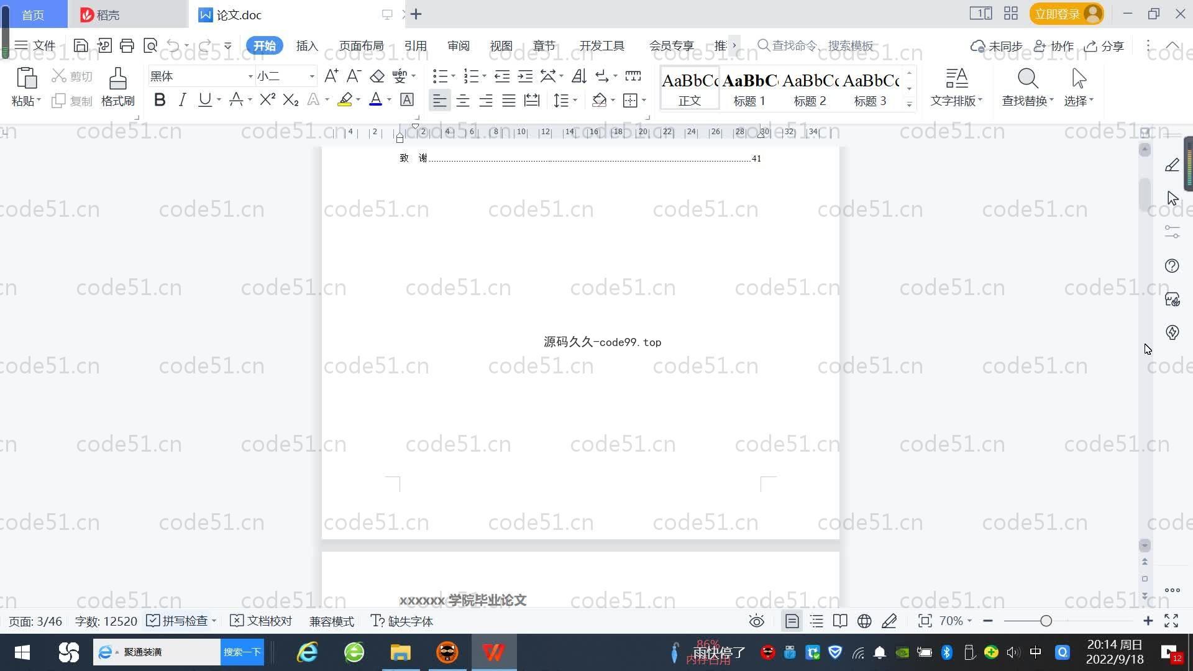Switch to web layout globe icon
Screen dimensions: 1193x671
(x=864, y=621)
